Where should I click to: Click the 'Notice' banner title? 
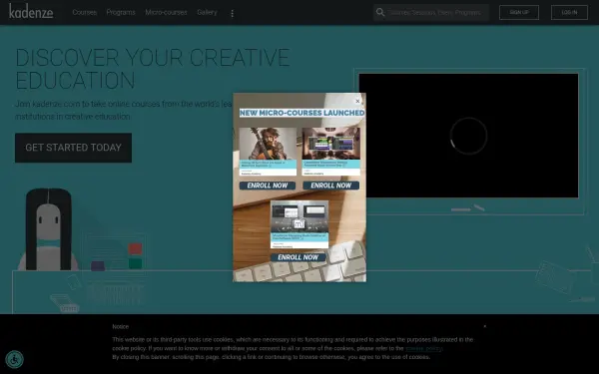(121, 327)
